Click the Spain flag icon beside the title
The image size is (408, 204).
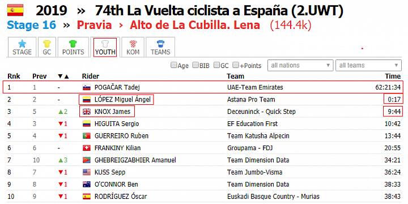[x=15, y=10]
